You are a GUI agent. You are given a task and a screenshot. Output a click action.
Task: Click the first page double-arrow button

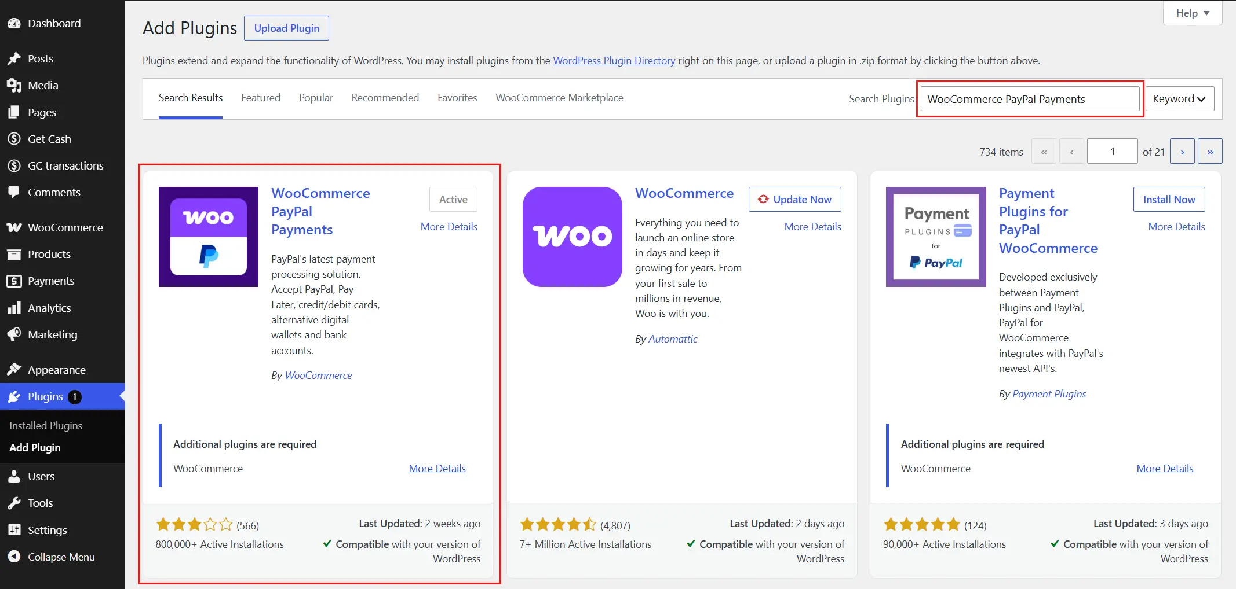tap(1044, 152)
